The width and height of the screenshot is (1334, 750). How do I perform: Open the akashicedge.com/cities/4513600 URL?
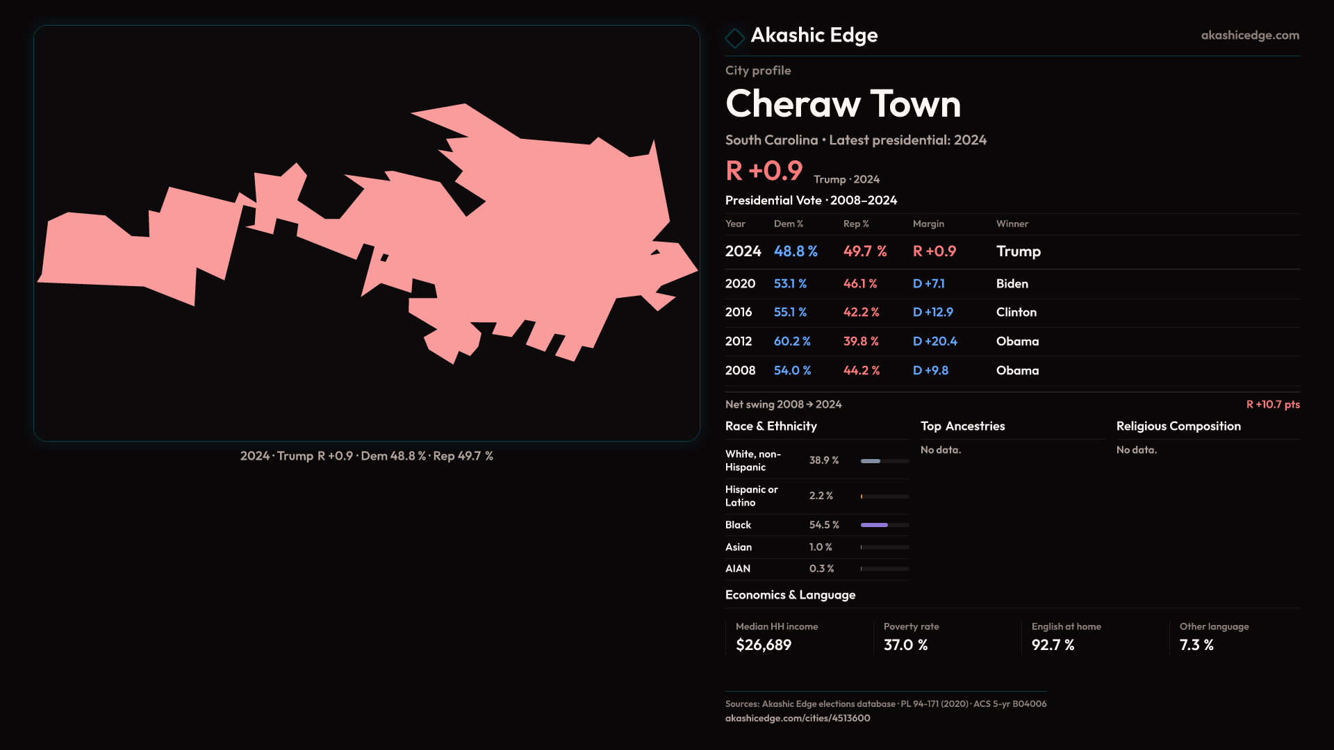pos(797,718)
